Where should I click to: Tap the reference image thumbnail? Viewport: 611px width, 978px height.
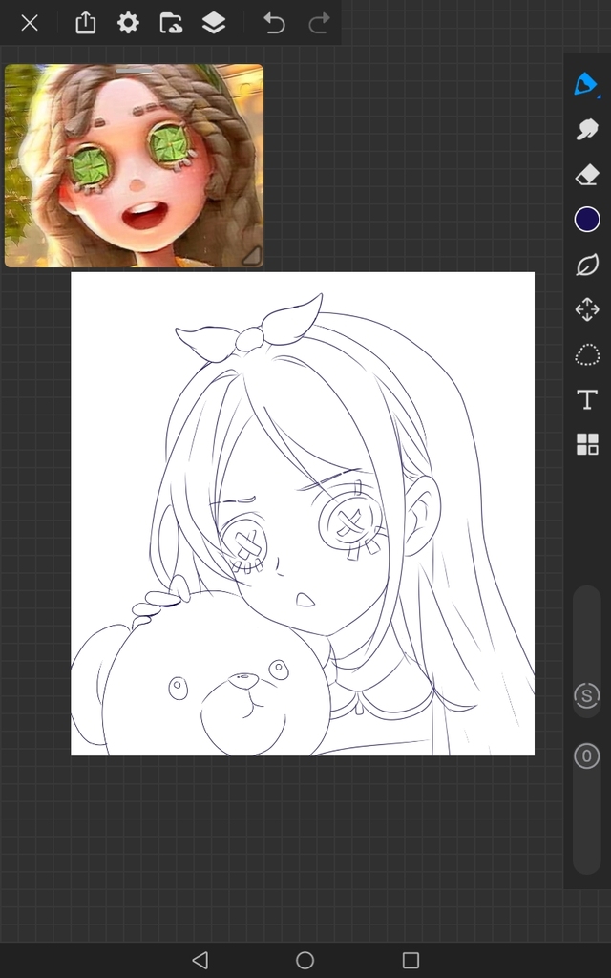pos(134,165)
